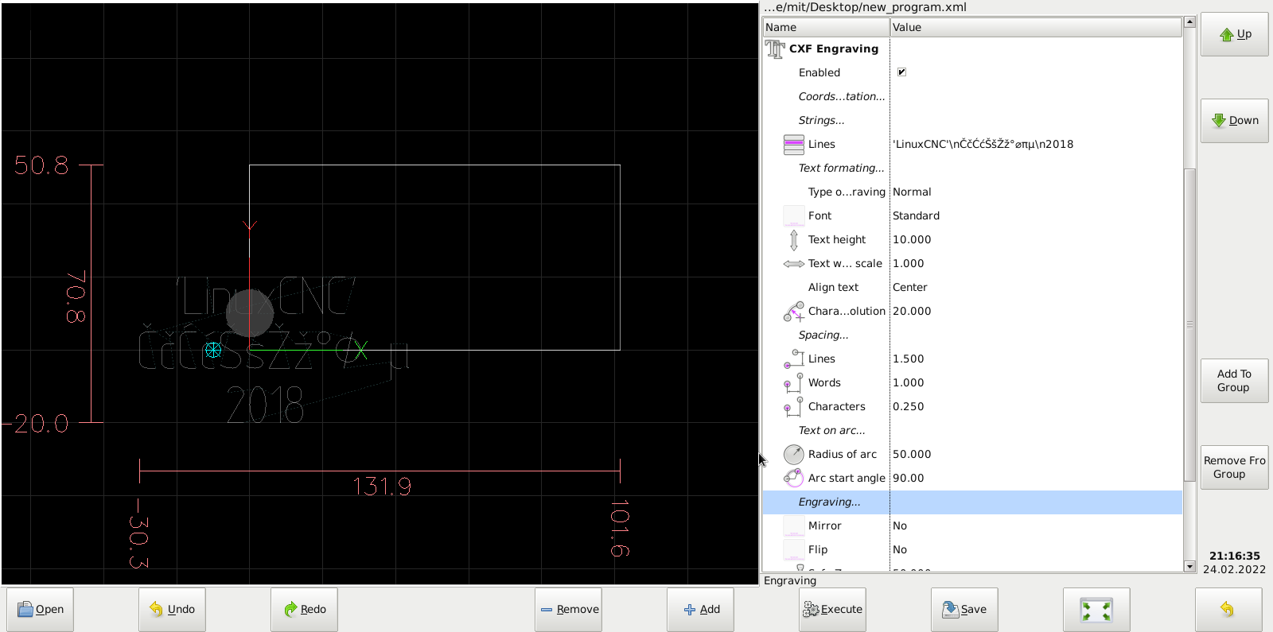The height and width of the screenshot is (632, 1273).
Task: Open the Type of engraving value Normal
Action: click(x=912, y=192)
